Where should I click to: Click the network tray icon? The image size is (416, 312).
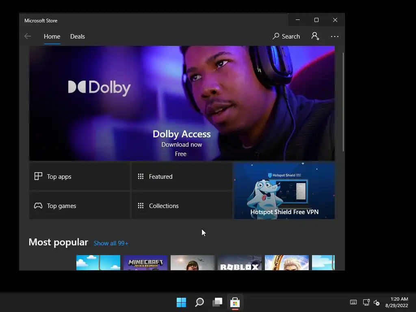366,302
